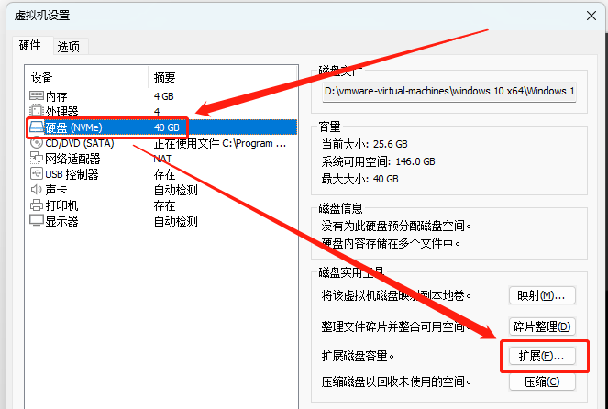608x409 pixels.
Task: Switch to the 选项 tab
Action: click(69, 46)
